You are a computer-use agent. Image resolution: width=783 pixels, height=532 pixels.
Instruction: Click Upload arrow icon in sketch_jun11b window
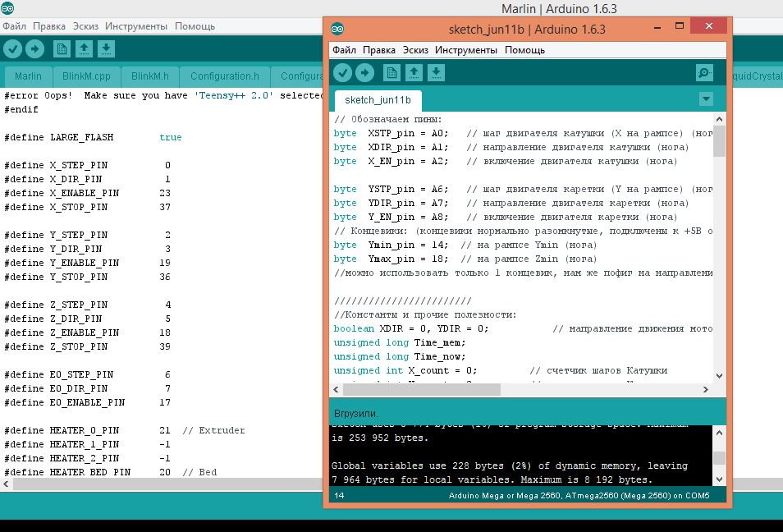pyautogui.click(x=364, y=73)
